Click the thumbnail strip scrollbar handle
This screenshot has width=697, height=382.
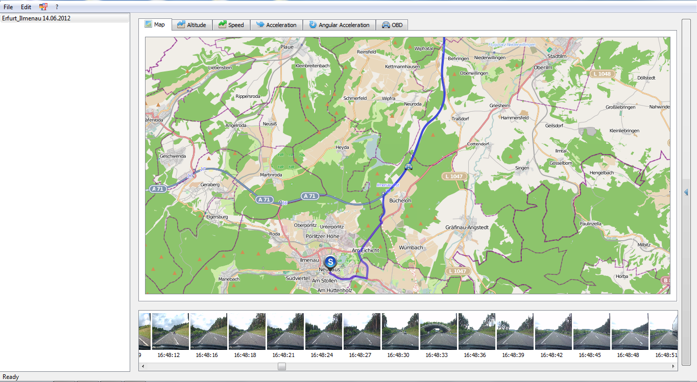tap(282, 366)
